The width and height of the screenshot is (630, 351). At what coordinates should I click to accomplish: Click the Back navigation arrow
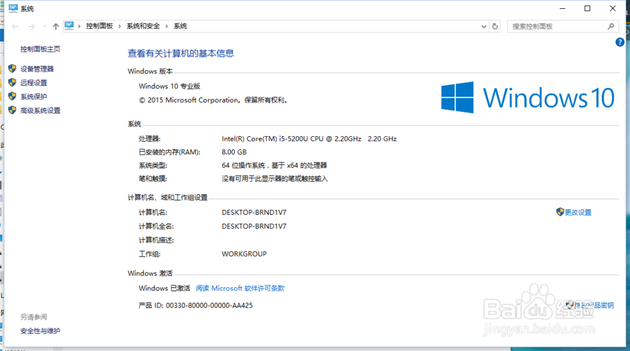[15, 26]
